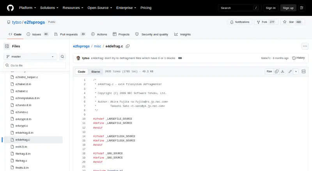Expand the Resources menu
The image size is (312, 171).
[x=73, y=8]
